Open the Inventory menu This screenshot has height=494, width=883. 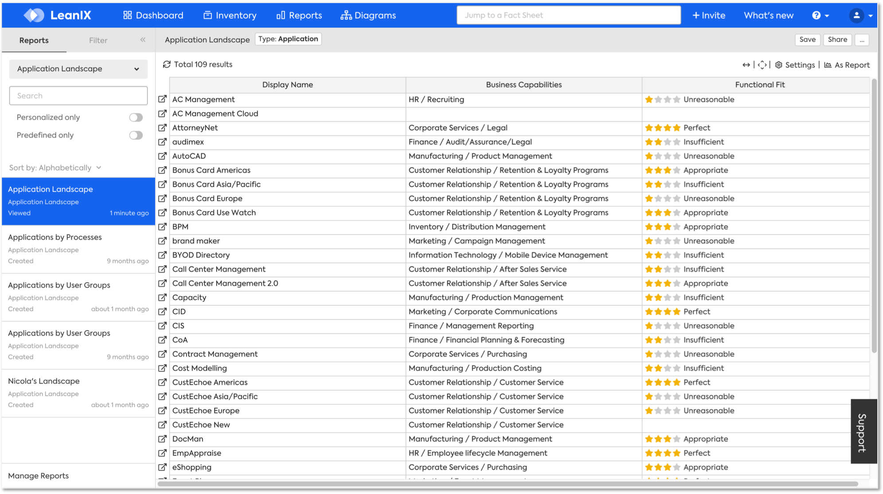230,15
